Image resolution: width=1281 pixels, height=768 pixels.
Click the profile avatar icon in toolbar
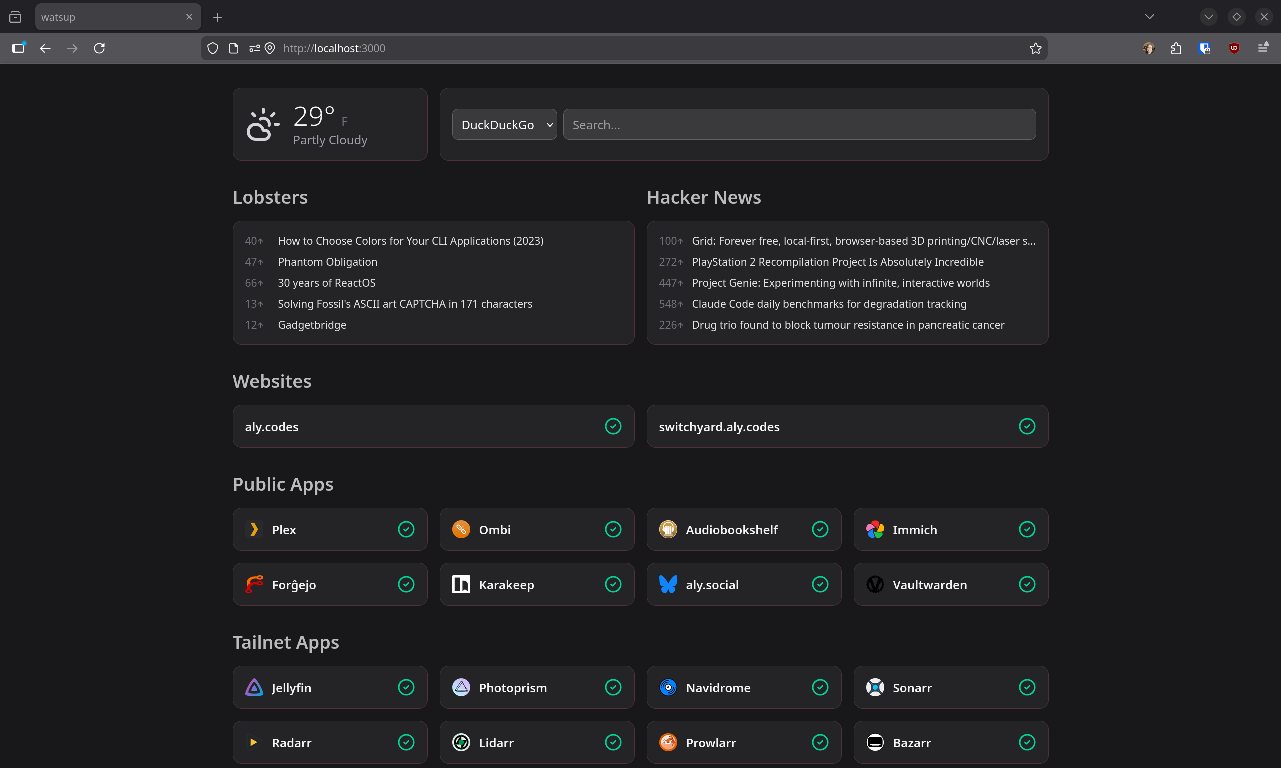(x=1148, y=48)
